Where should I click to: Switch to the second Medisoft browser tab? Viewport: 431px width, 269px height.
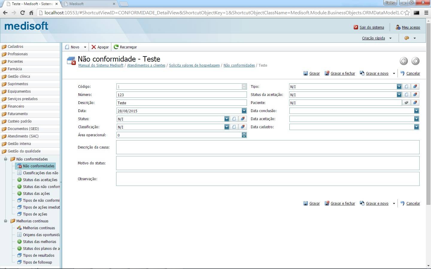coord(89,4)
